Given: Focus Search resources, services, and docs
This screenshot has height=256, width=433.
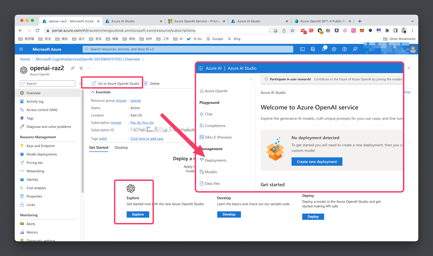Looking at the screenshot, I should click(x=188, y=49).
